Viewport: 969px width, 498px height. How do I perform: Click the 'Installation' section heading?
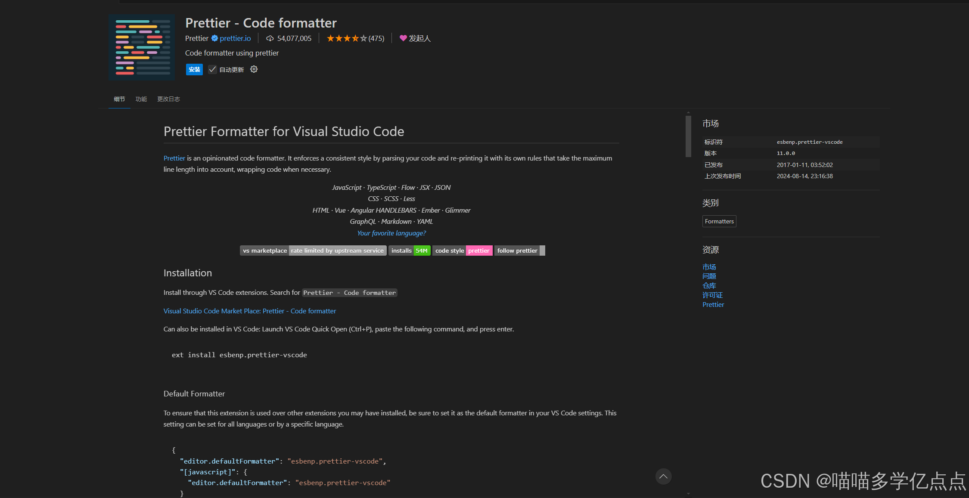click(x=188, y=273)
